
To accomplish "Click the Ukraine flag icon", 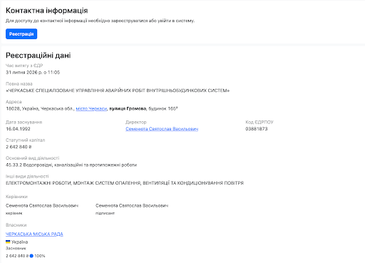I will (8, 242).
